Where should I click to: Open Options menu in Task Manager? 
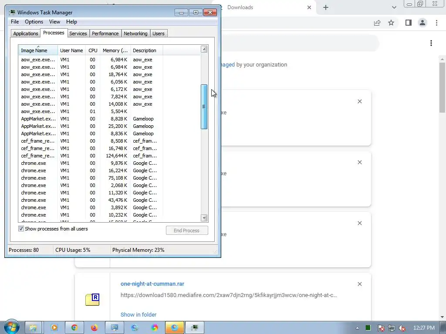(34, 22)
